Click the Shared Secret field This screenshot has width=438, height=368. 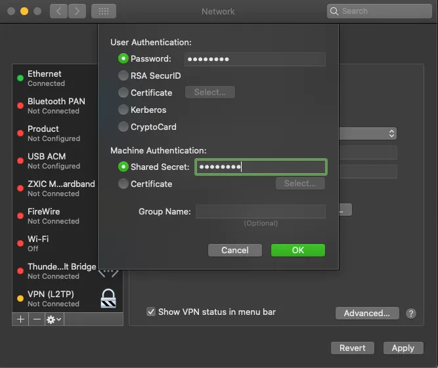pos(261,167)
